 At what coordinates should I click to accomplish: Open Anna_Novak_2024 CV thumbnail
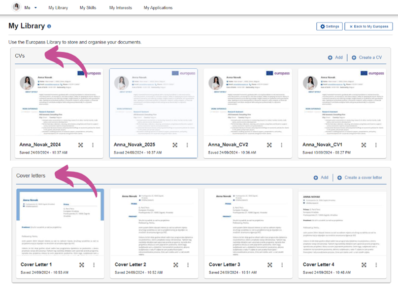click(x=59, y=102)
